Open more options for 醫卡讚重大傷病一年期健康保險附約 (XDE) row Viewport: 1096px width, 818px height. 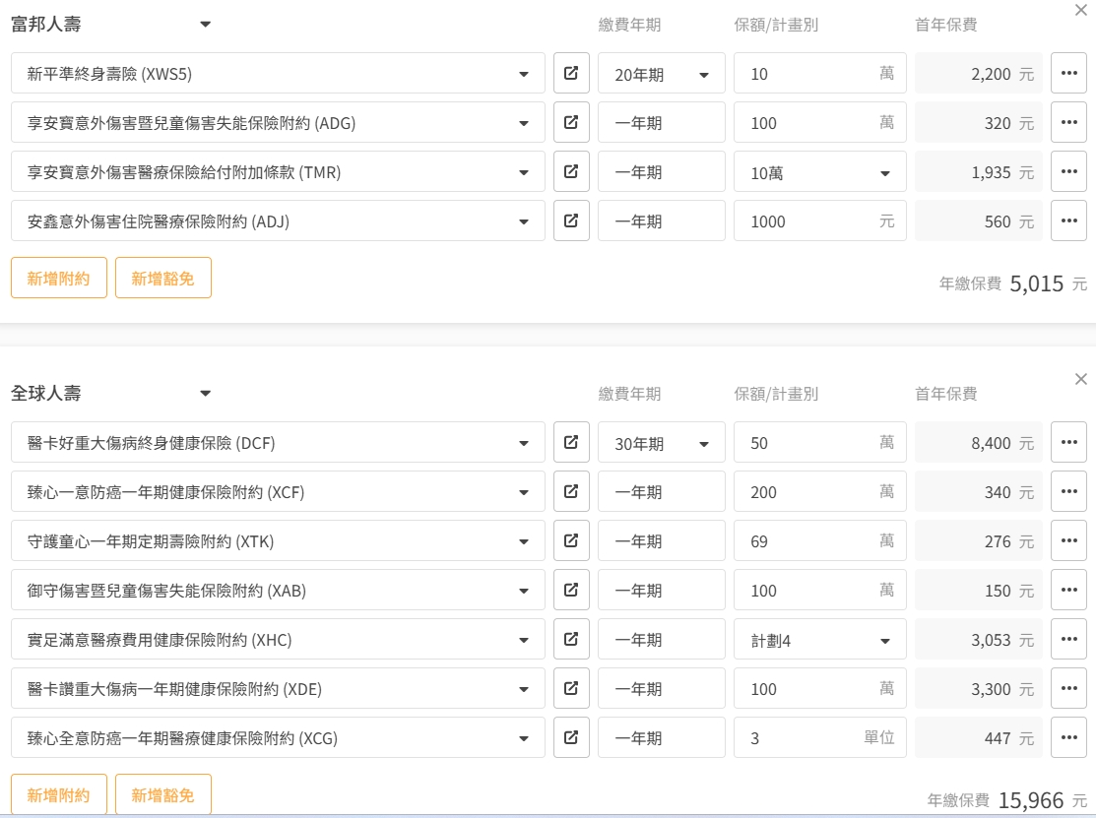coord(1068,689)
